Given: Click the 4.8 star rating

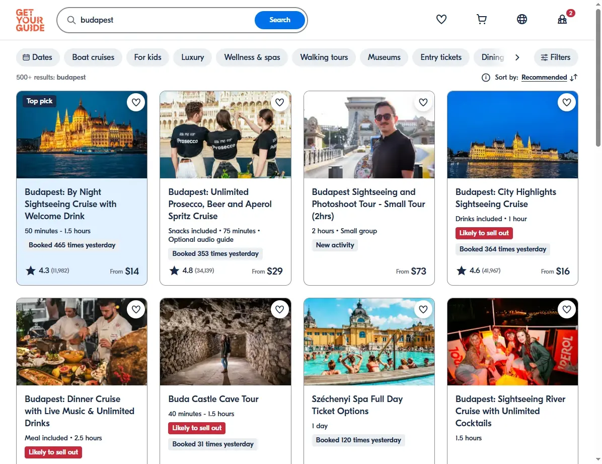Looking at the screenshot, I should click(x=191, y=271).
